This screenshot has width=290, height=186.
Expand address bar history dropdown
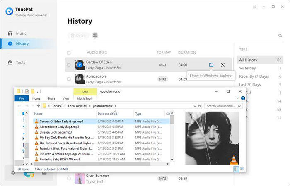195,106
